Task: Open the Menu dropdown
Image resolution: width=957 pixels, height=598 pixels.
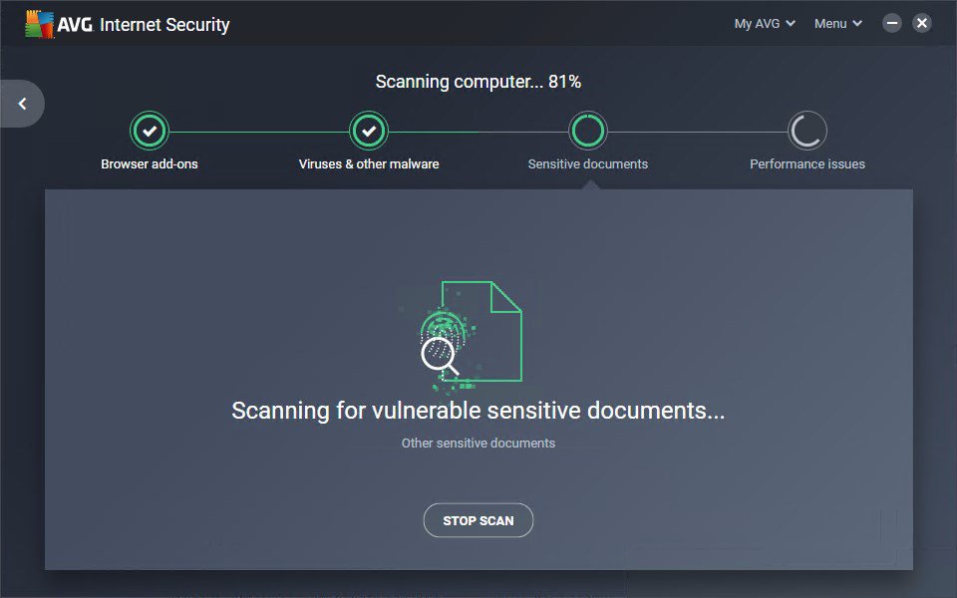Action: coord(838,24)
